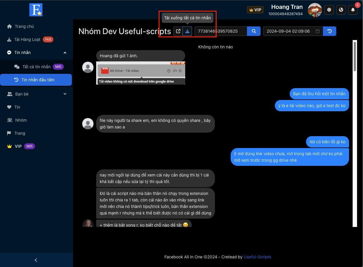This screenshot has width=363, height=267.
Task: Click the "Nhóm Dev Useful-scripts" heading
Action: point(125,31)
